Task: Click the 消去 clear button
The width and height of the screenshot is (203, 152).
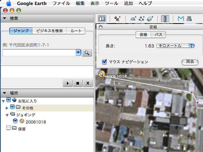Action: click(190, 62)
